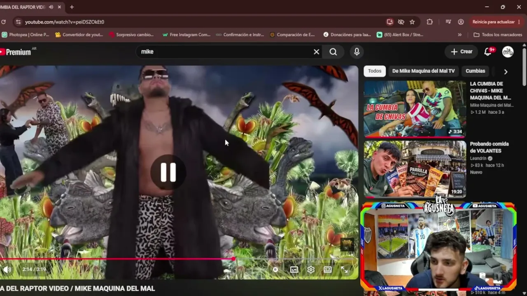Screen dimensions: 527x296
Task: Go to YouTube Premium home logo
Action: pos(16,52)
